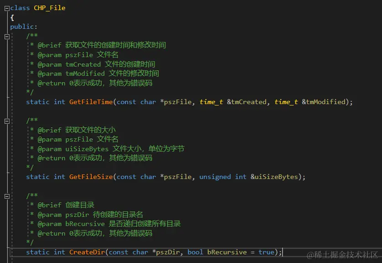Click the GetFileSize function name

point(91,177)
